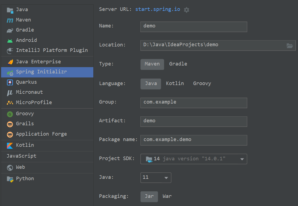
Task: Select the JavaScript category
Action: tap(21, 156)
